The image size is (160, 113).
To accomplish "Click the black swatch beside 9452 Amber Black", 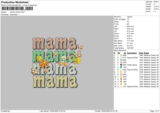I will (x=121, y=65).
